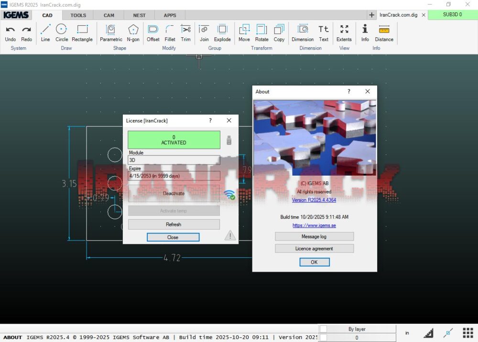Open the Version R2025.4.4364 link
The image size is (478, 342).
pos(314,200)
